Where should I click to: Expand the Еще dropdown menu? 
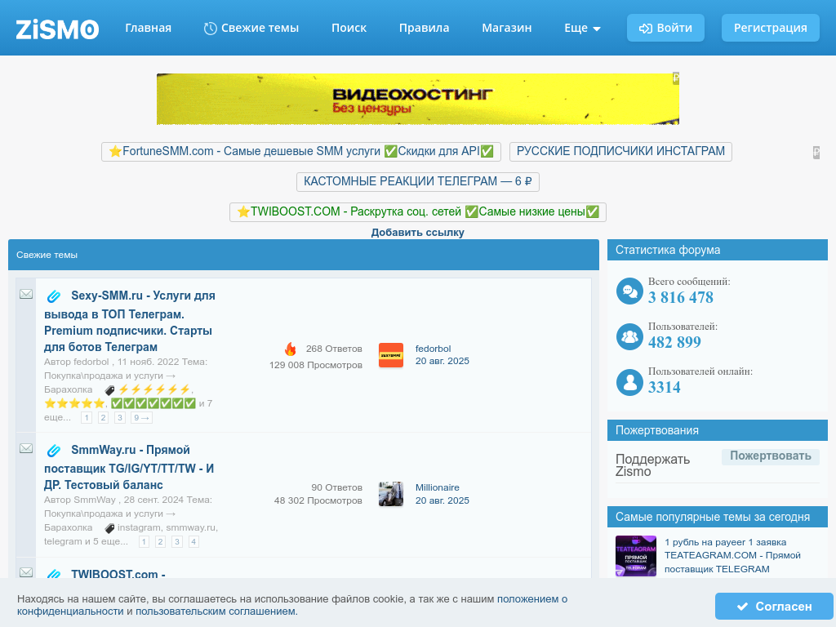click(x=582, y=28)
